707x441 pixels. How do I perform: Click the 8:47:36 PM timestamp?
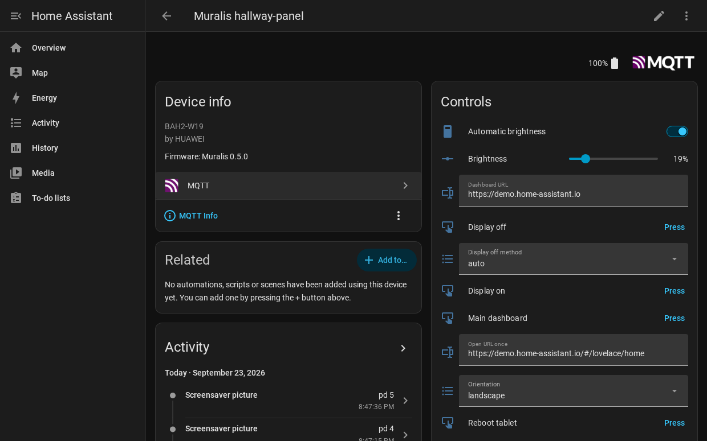tap(376, 407)
